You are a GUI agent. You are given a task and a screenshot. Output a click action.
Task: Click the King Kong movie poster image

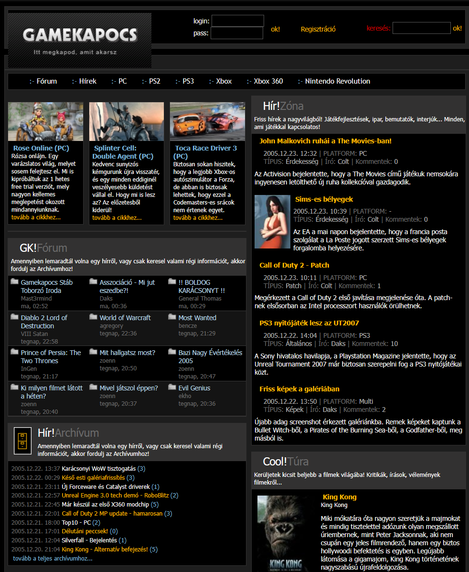pyautogui.click(x=285, y=533)
